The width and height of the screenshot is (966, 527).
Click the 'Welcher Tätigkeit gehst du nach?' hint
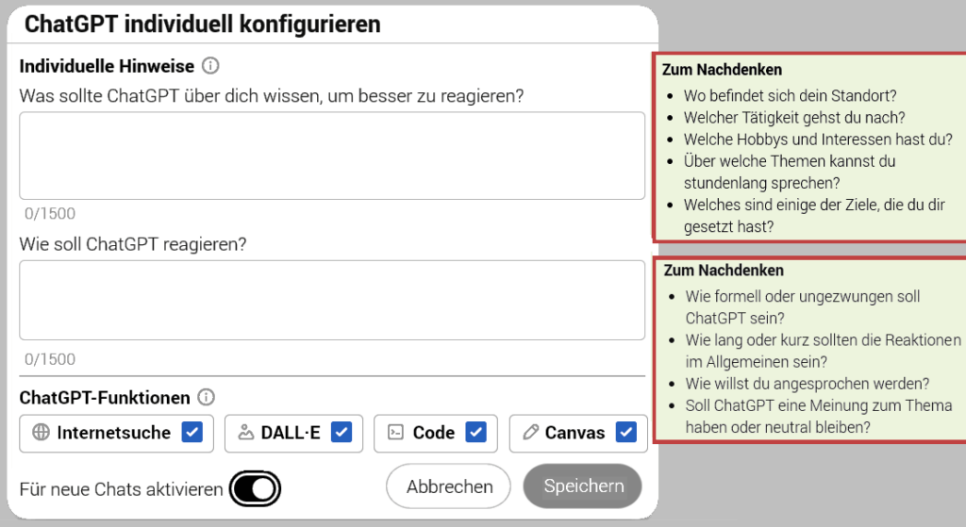[x=794, y=118]
